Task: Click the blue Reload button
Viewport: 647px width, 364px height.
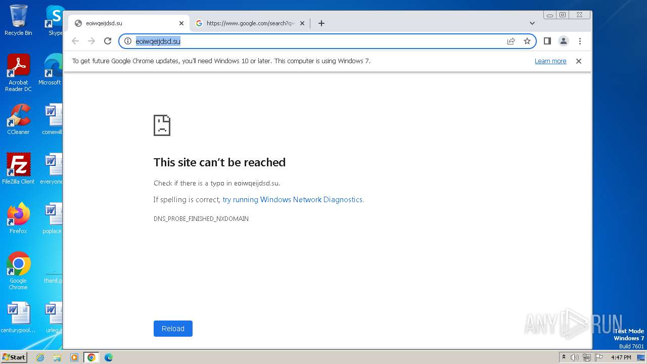Action: coord(173,329)
